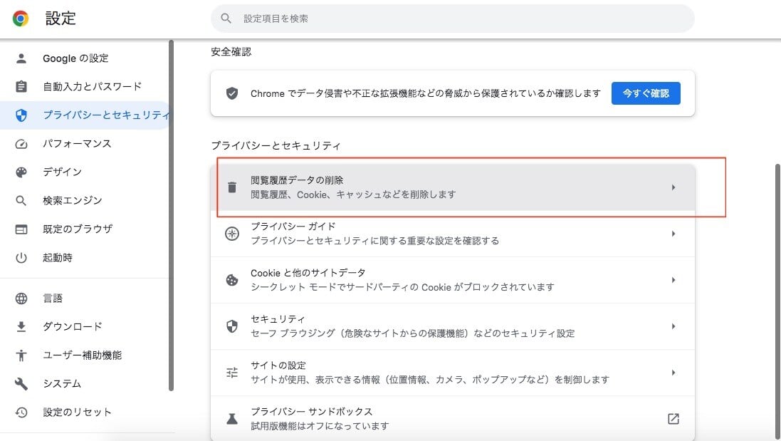Image resolution: width=781 pixels, height=441 pixels.
Task: Click the 今すぐ確認 button
Action: [646, 93]
